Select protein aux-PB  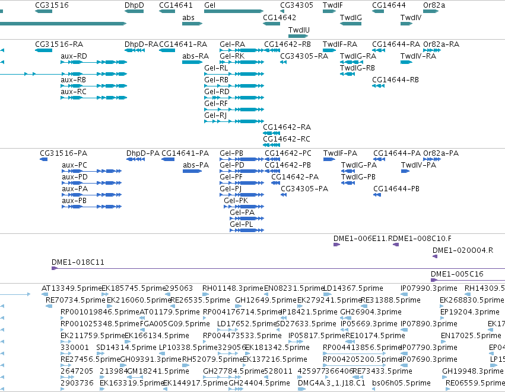click(92, 207)
